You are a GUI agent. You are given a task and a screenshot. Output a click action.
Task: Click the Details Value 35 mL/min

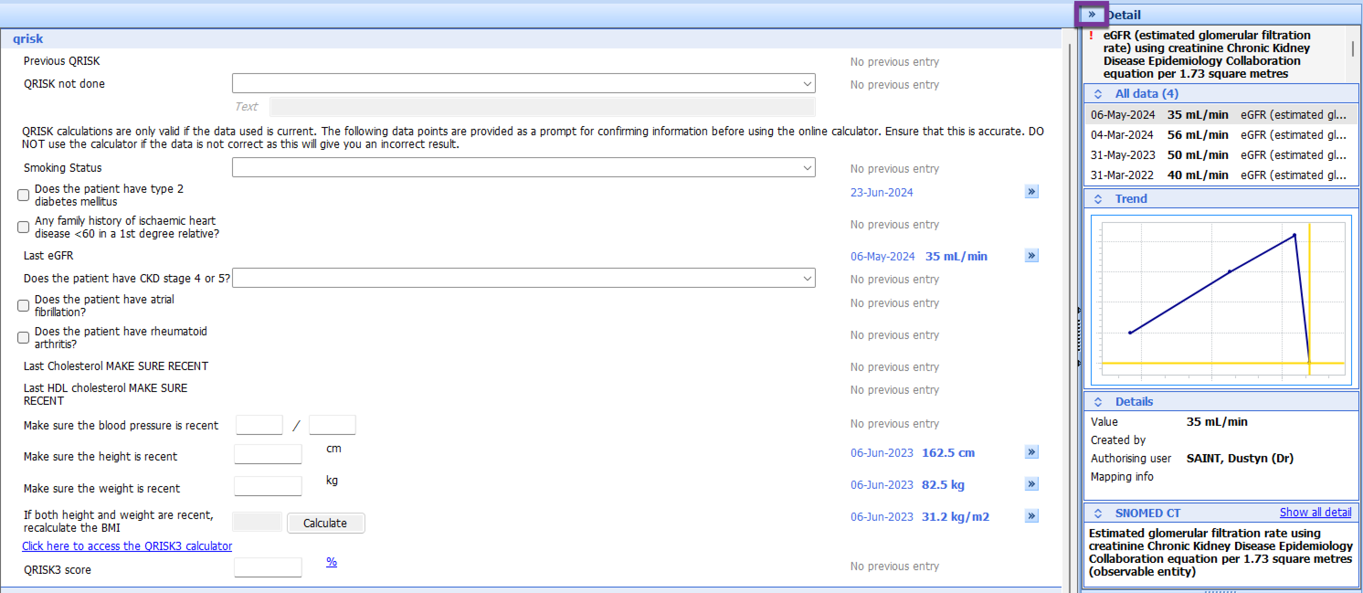1216,422
